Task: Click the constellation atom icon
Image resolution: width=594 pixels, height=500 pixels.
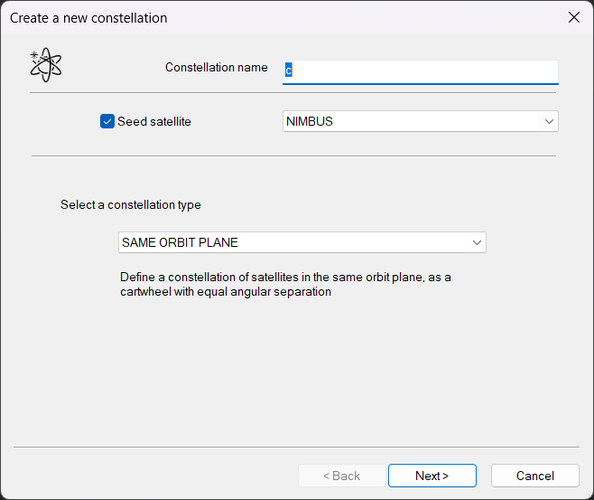Action: point(46,66)
